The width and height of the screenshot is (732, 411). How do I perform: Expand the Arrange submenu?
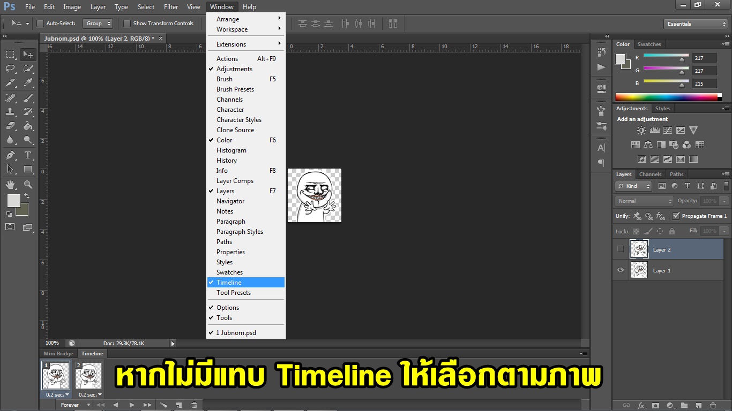246,19
